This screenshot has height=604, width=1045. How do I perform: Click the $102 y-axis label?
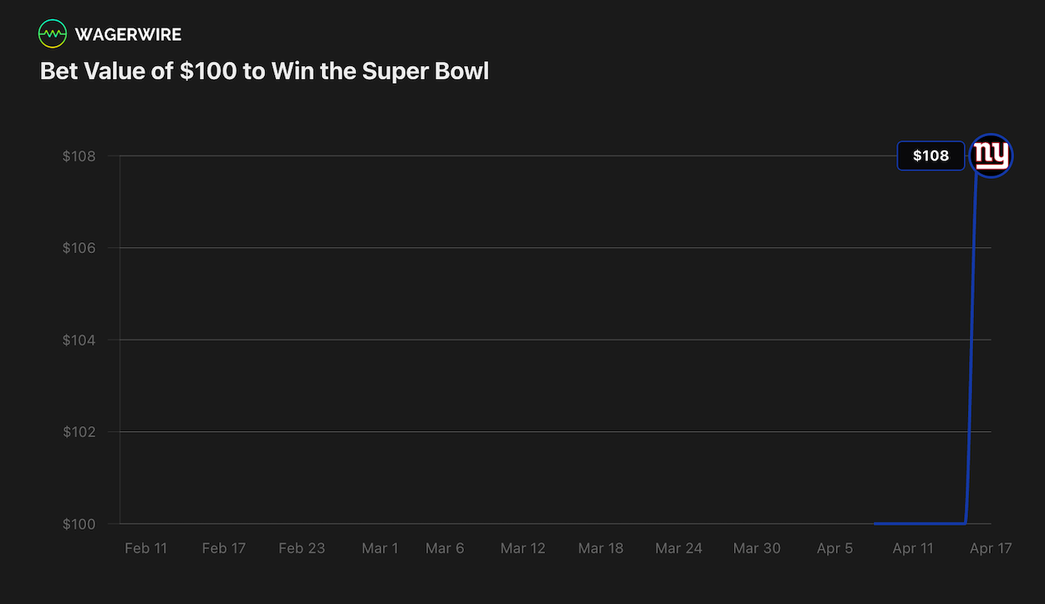[79, 432]
